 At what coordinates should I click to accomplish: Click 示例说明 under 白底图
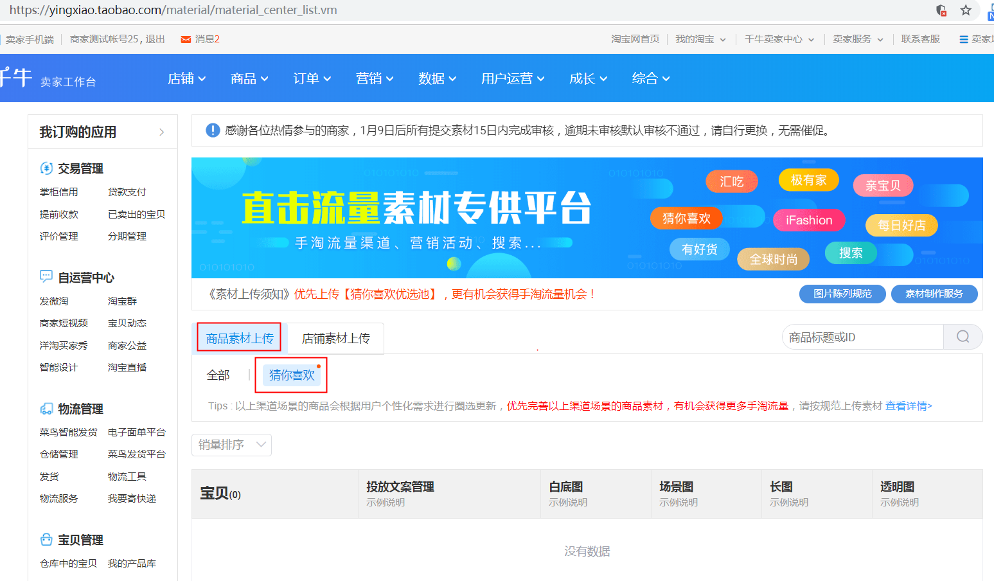click(x=568, y=503)
